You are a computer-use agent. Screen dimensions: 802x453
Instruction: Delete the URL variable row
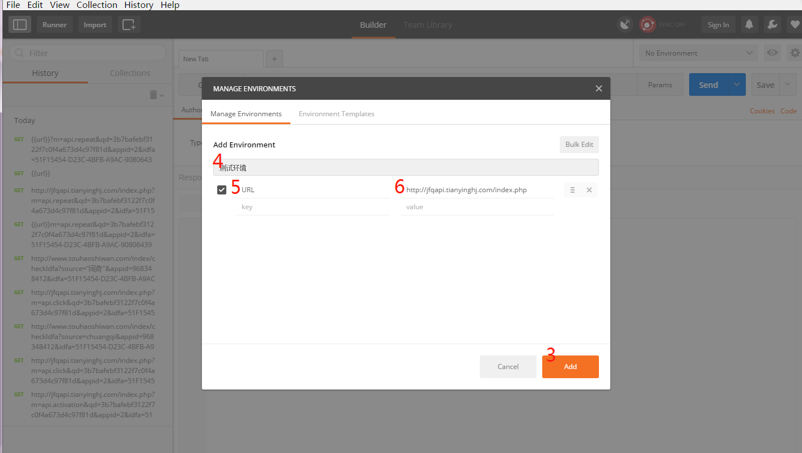coord(589,190)
